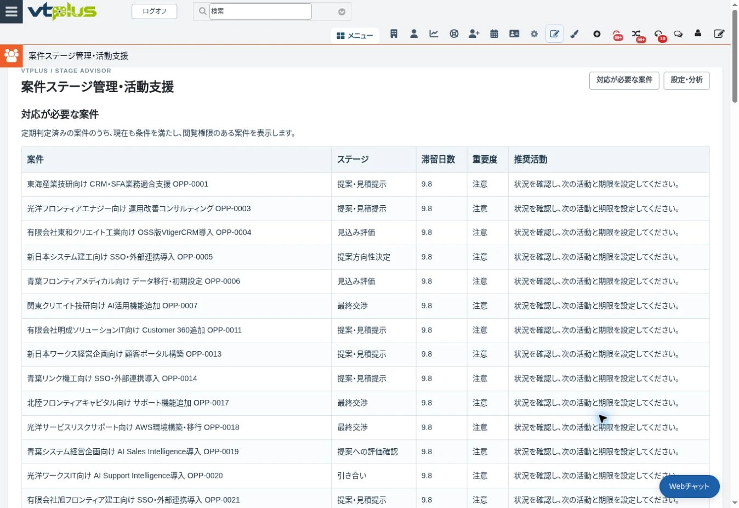The width and height of the screenshot is (739, 508).
Task: Click the add-user (leads) icon
Action: [x=474, y=34]
